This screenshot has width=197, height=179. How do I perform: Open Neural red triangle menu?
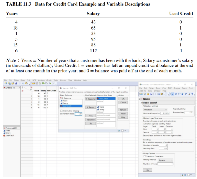tap(142, 99)
